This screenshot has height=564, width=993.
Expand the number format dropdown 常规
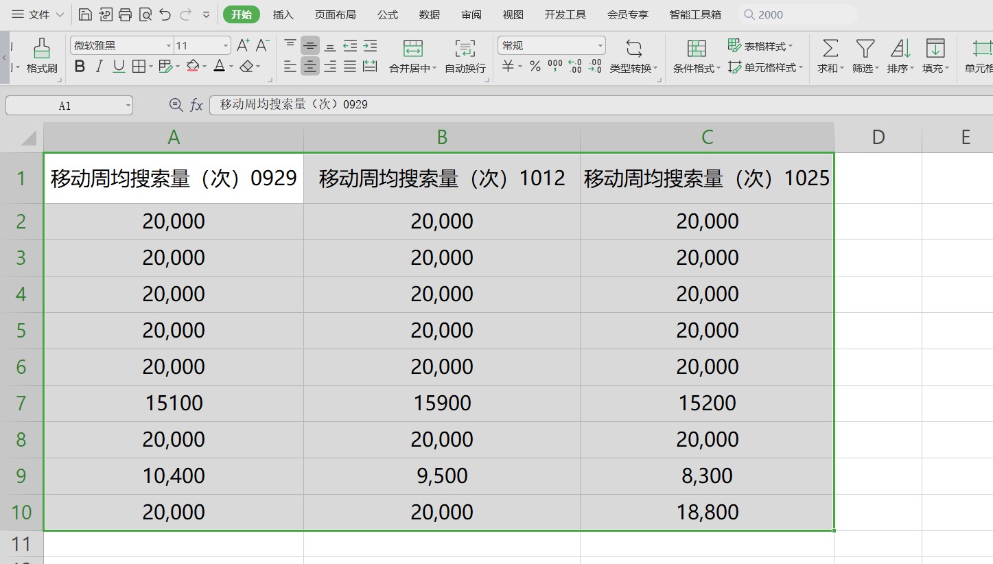click(x=600, y=46)
